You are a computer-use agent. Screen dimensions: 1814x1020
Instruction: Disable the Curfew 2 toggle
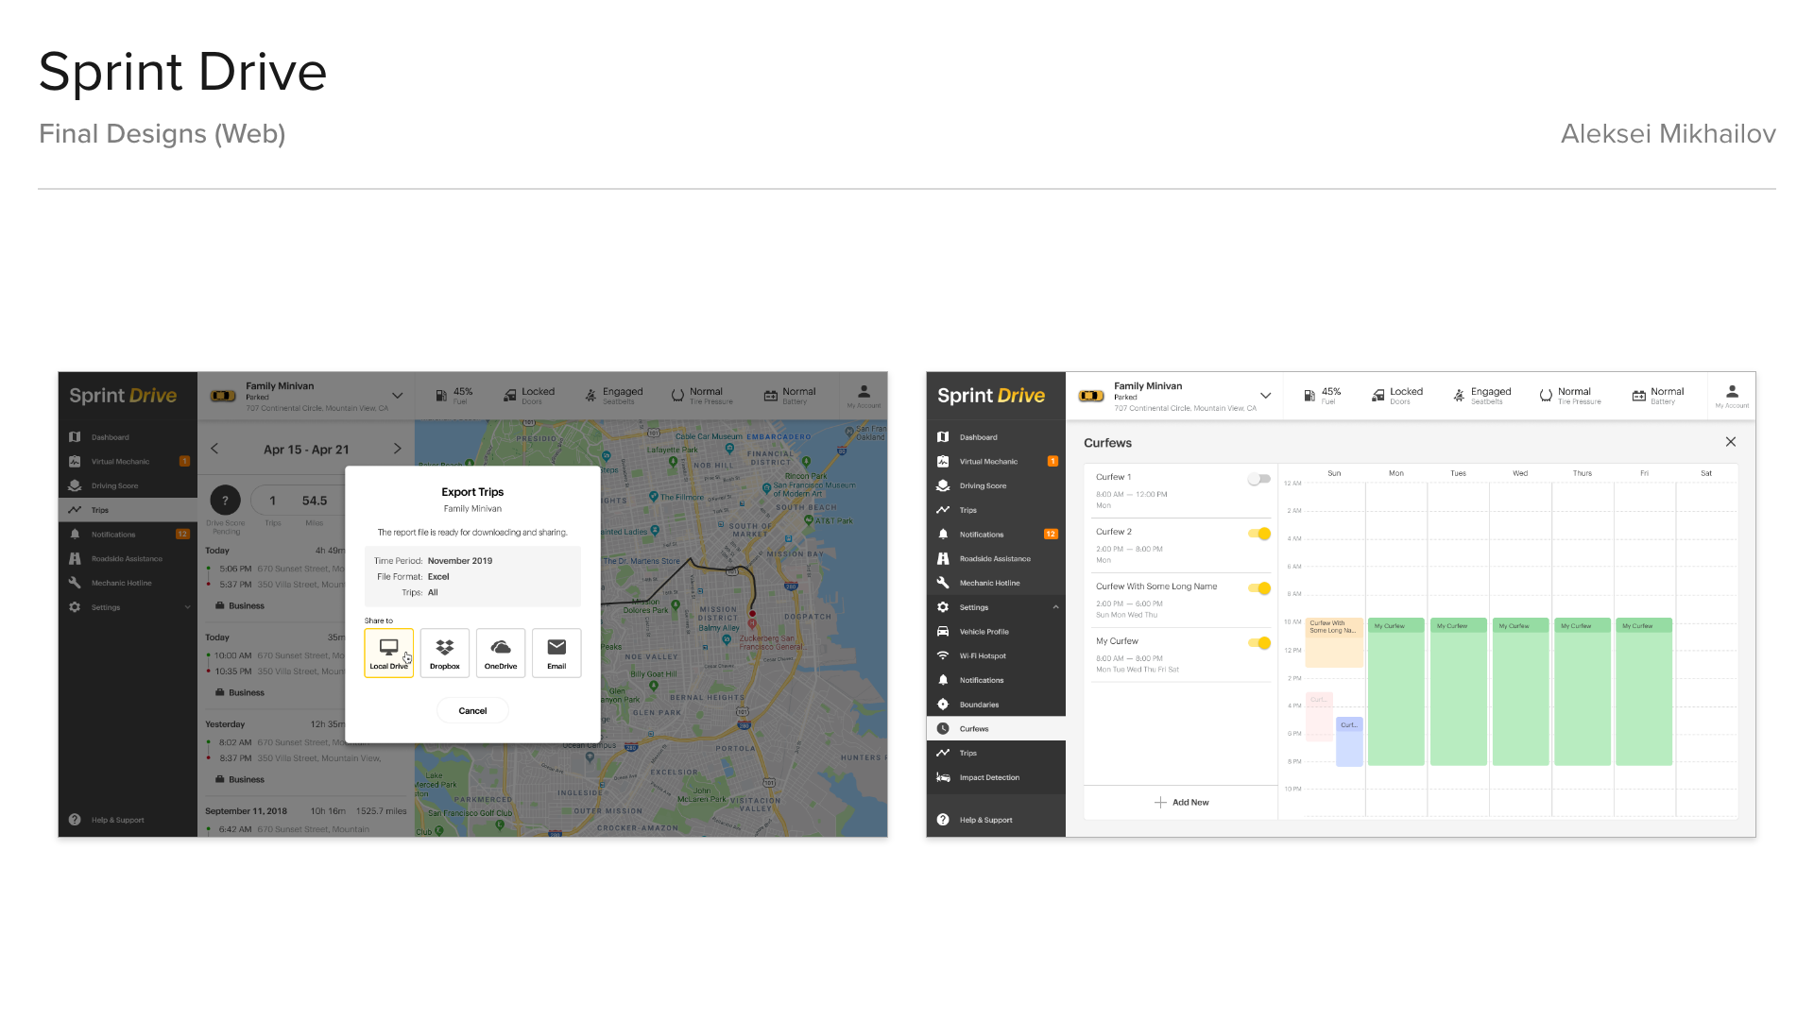(x=1259, y=534)
